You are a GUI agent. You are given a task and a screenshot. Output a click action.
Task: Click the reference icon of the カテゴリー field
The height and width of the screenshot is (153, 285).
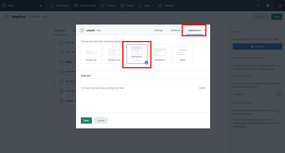tap(62, 81)
